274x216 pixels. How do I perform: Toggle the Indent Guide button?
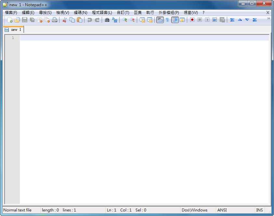tap(175, 20)
